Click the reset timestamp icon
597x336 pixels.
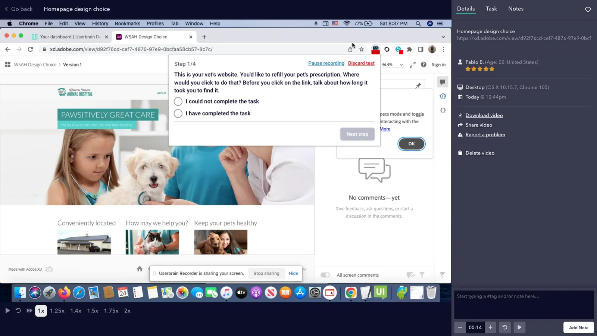(505, 327)
